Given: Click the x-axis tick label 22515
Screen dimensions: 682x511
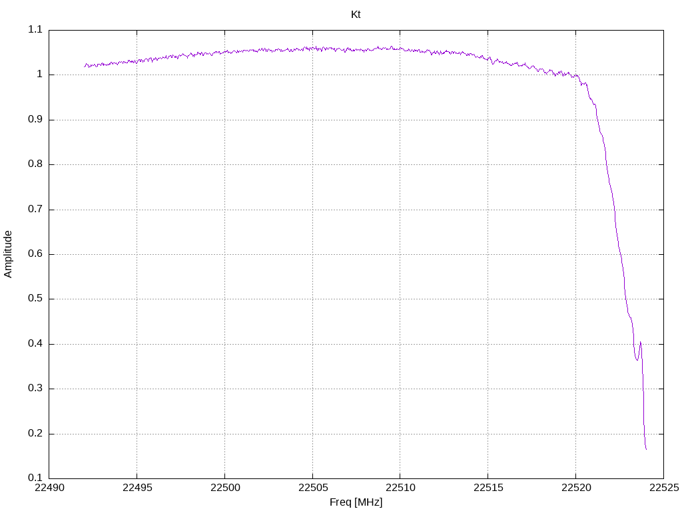Looking at the screenshot, I should tap(488, 488).
